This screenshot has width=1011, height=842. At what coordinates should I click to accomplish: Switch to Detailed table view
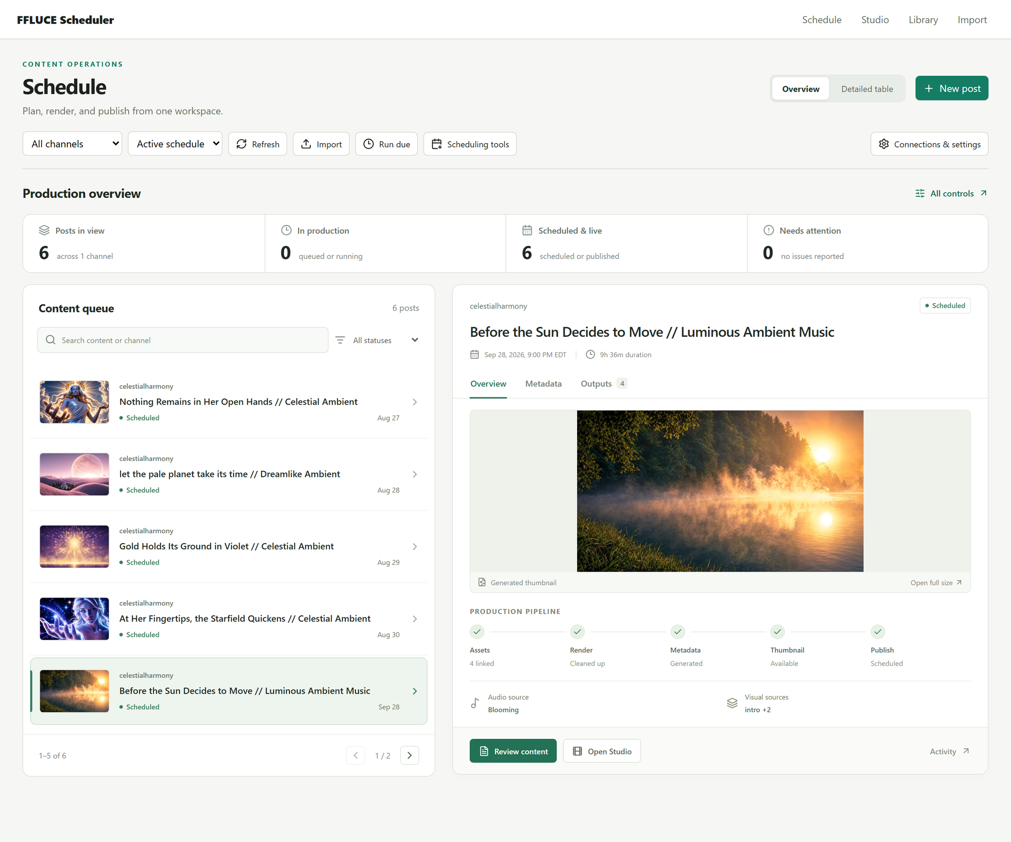point(867,88)
